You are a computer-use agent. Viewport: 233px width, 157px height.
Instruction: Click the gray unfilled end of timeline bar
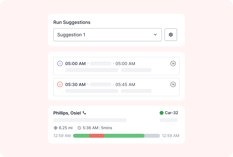click(x=152, y=136)
